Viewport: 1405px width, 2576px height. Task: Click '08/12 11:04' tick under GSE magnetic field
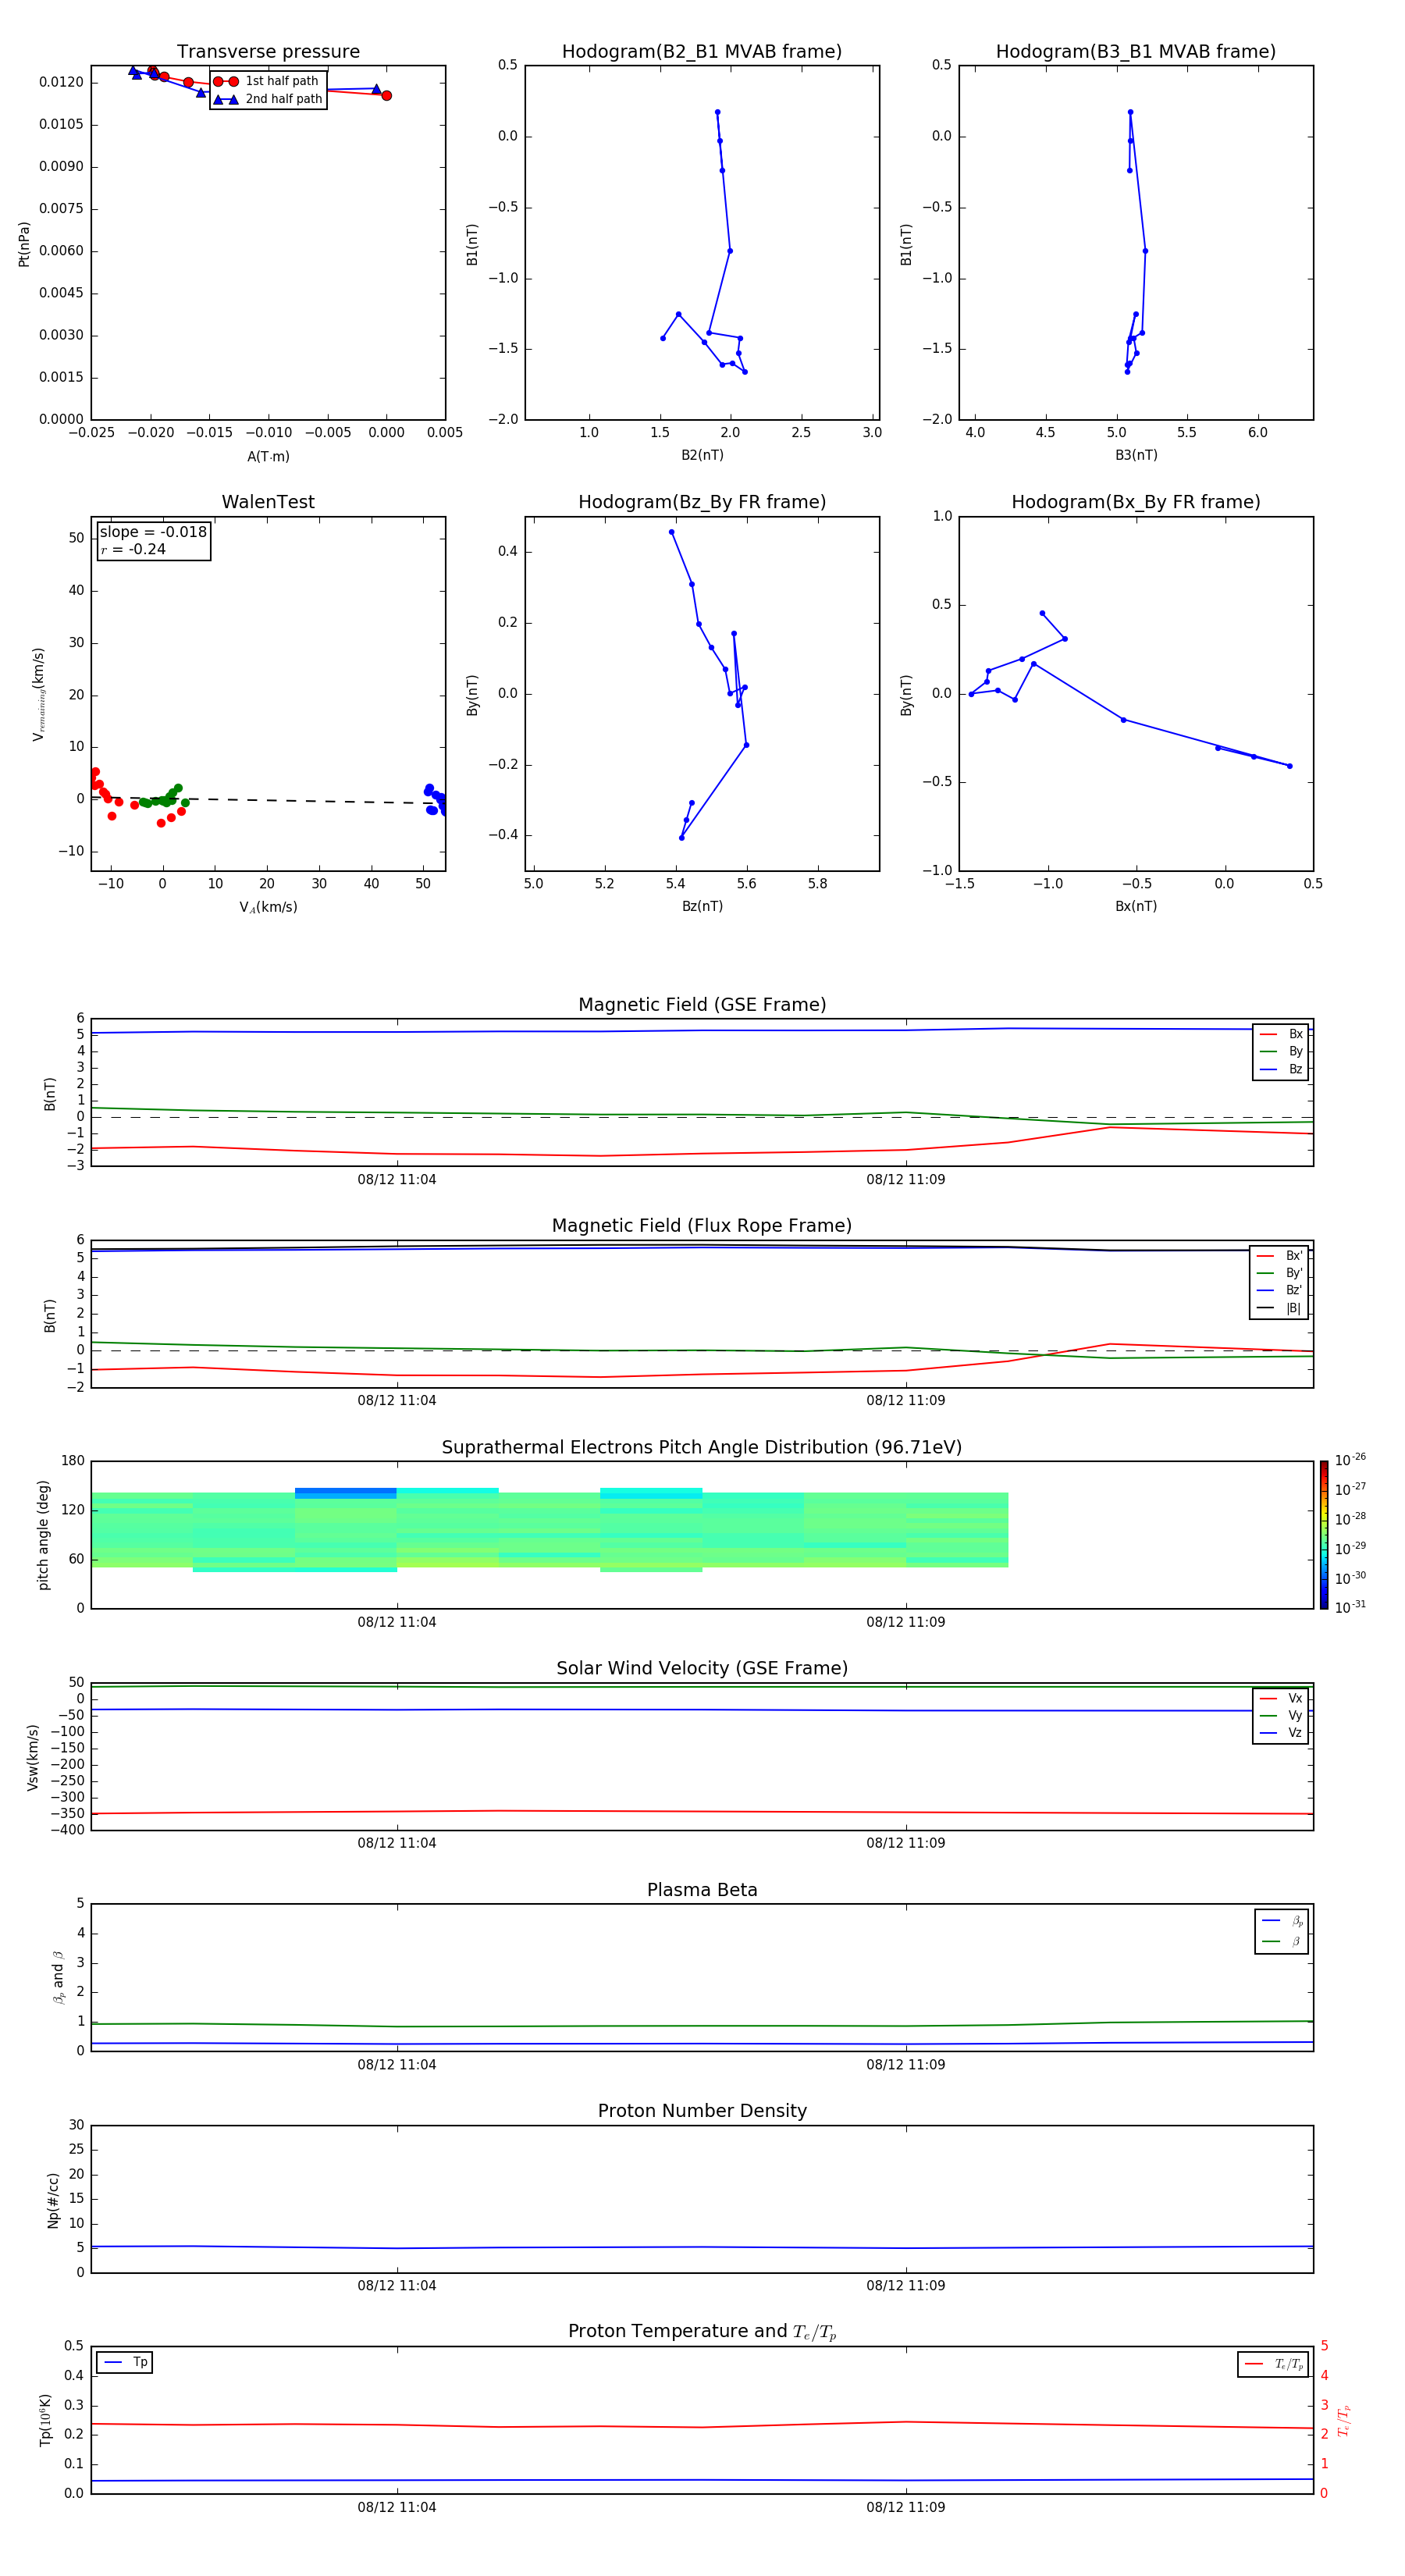397,1180
